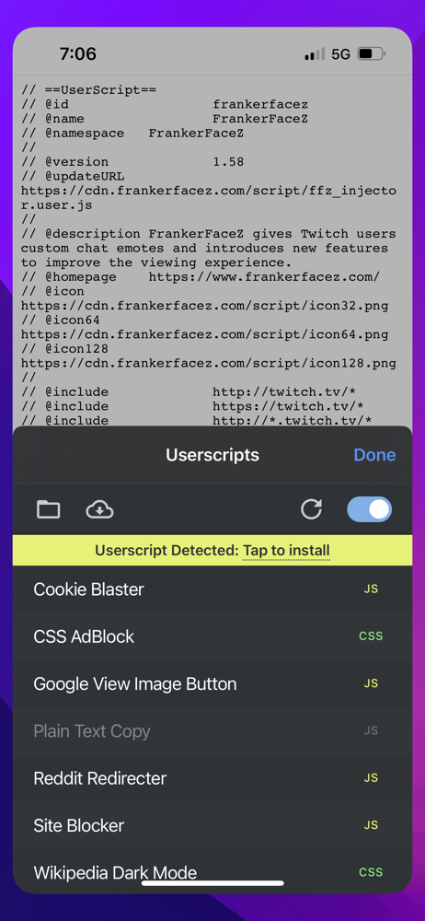This screenshot has height=921, width=425.
Task: Enable the disabled Plain Text Copy script
Action: tap(212, 730)
